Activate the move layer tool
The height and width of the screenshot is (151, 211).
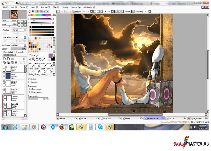click(30, 59)
